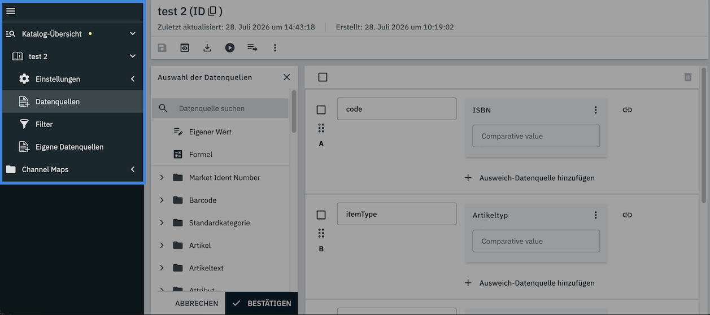Select the test 2 catalog in sidebar
Screen dimensions: 710x315
coord(73,56)
